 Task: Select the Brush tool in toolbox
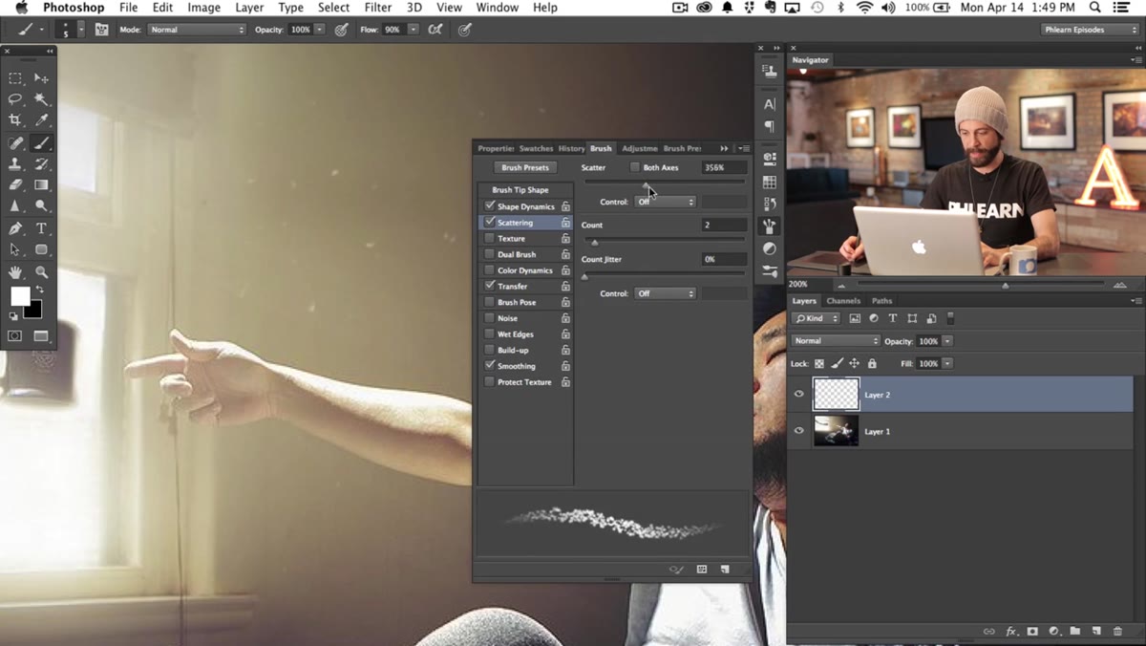(x=41, y=143)
